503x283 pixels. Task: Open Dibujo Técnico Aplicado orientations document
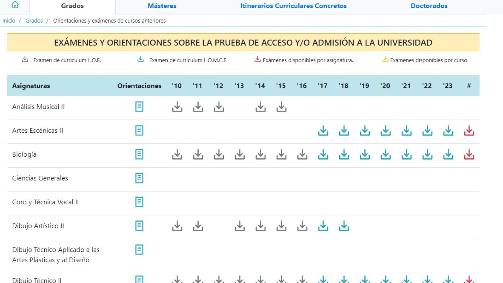(x=139, y=250)
